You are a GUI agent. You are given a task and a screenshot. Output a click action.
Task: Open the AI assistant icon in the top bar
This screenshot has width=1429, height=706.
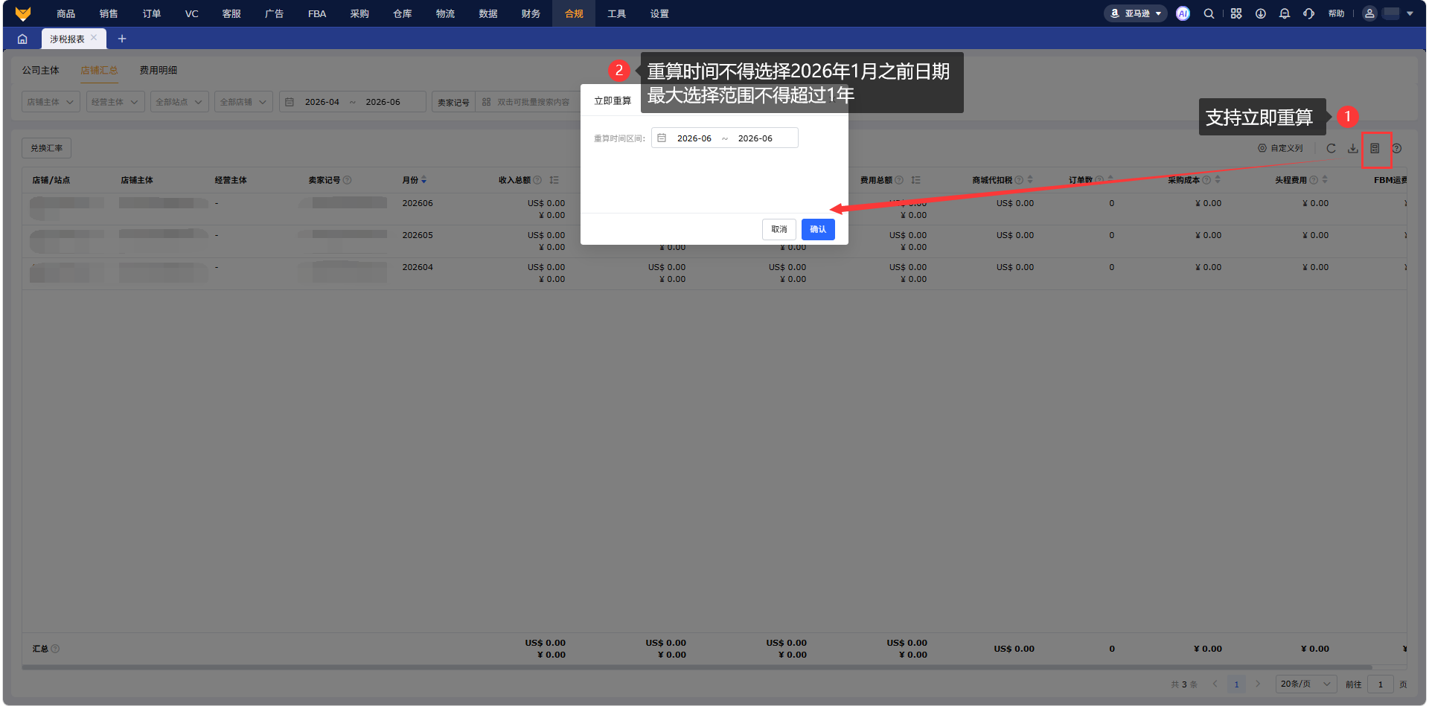click(1183, 13)
